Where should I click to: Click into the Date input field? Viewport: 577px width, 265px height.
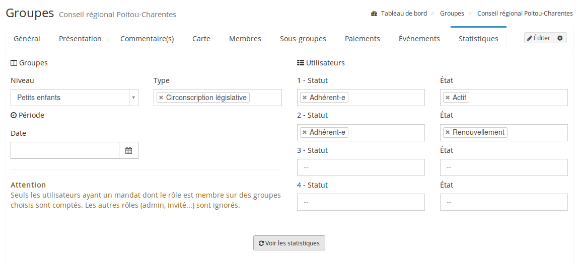tap(65, 150)
